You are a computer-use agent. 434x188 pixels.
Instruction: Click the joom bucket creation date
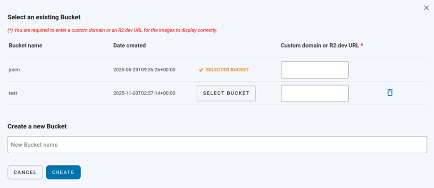pos(144,70)
